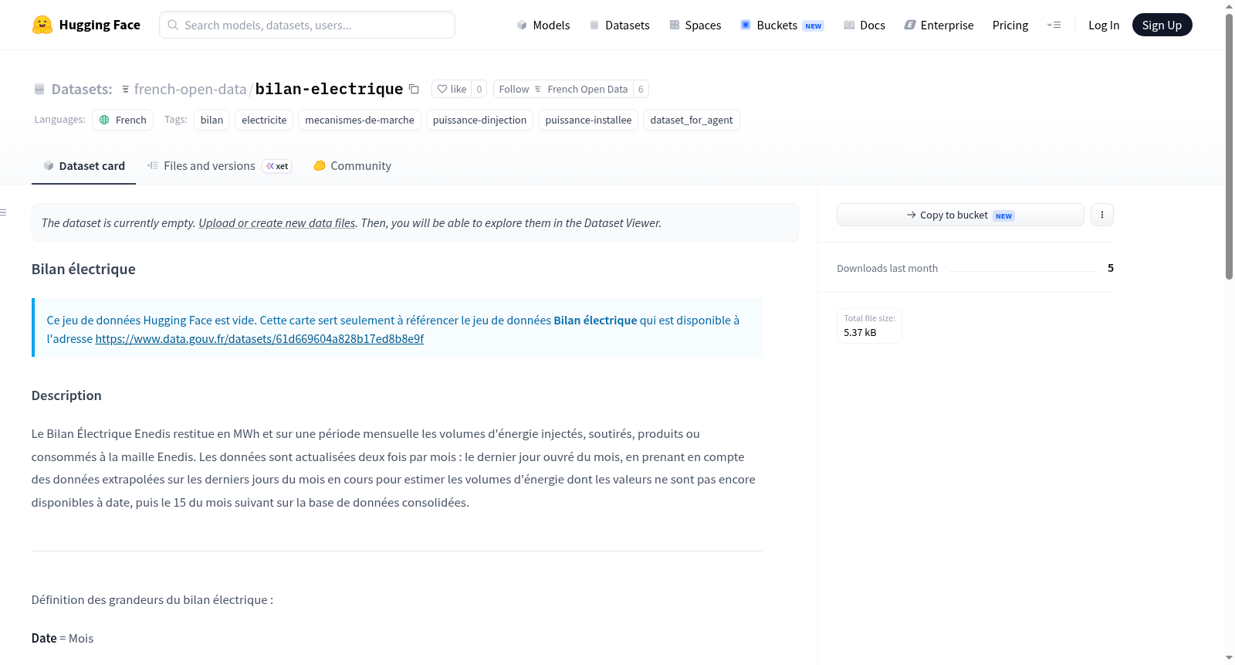1235x665 pixels.
Task: Click the Datasets breadcrumb label
Action: pos(82,89)
